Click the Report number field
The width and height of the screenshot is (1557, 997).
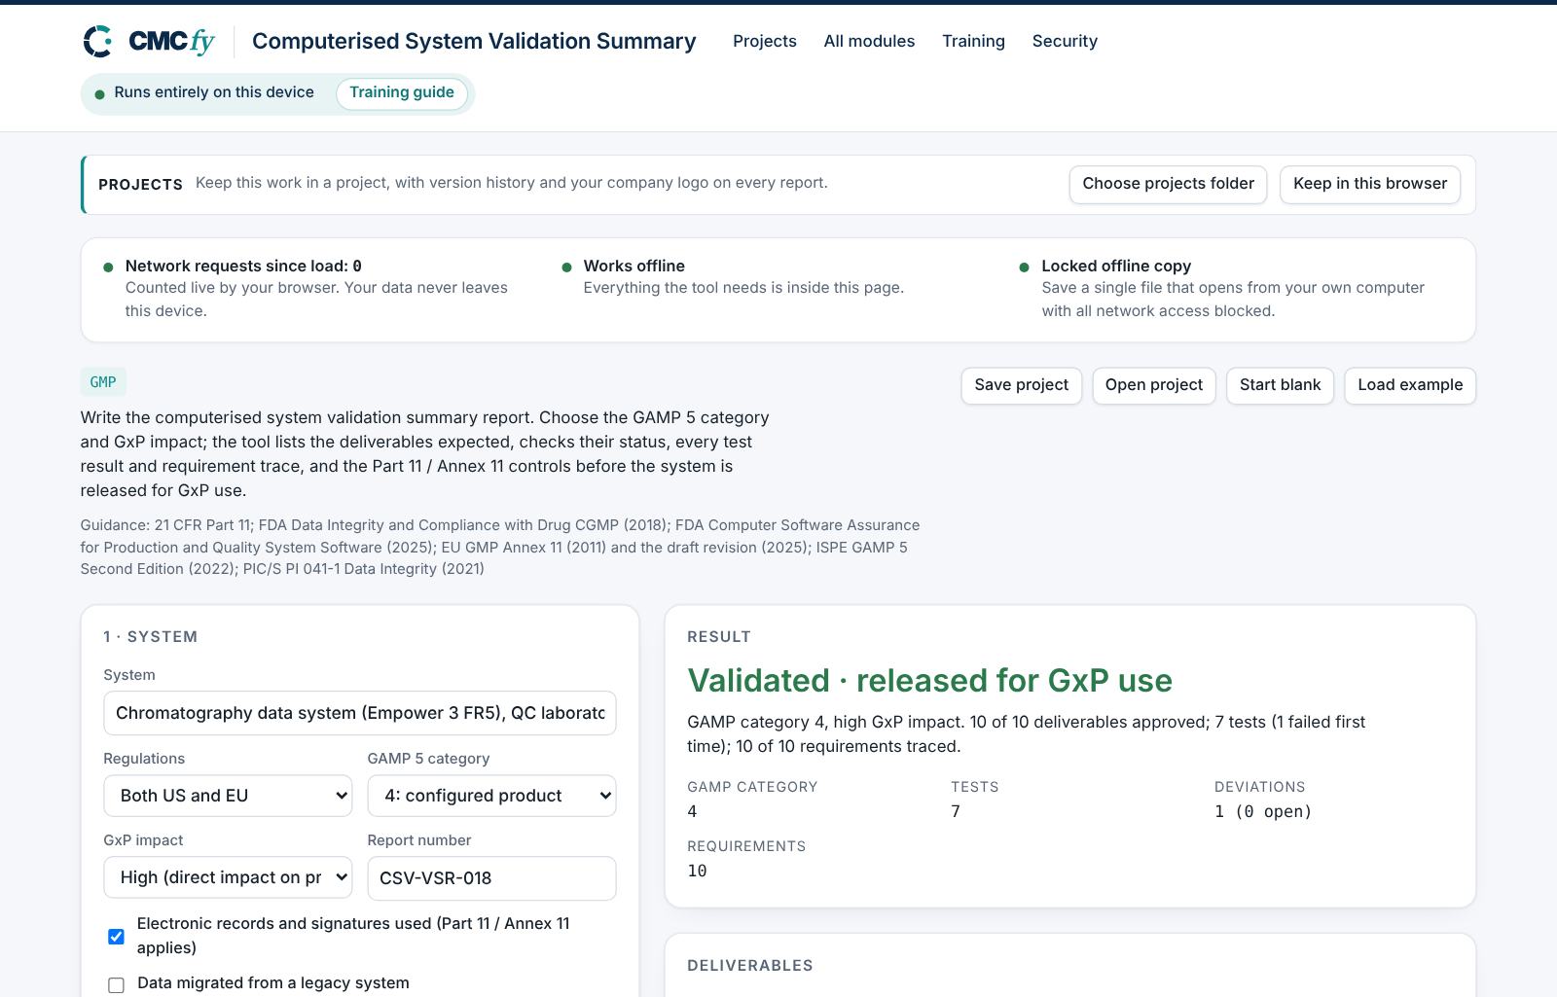(x=491, y=878)
